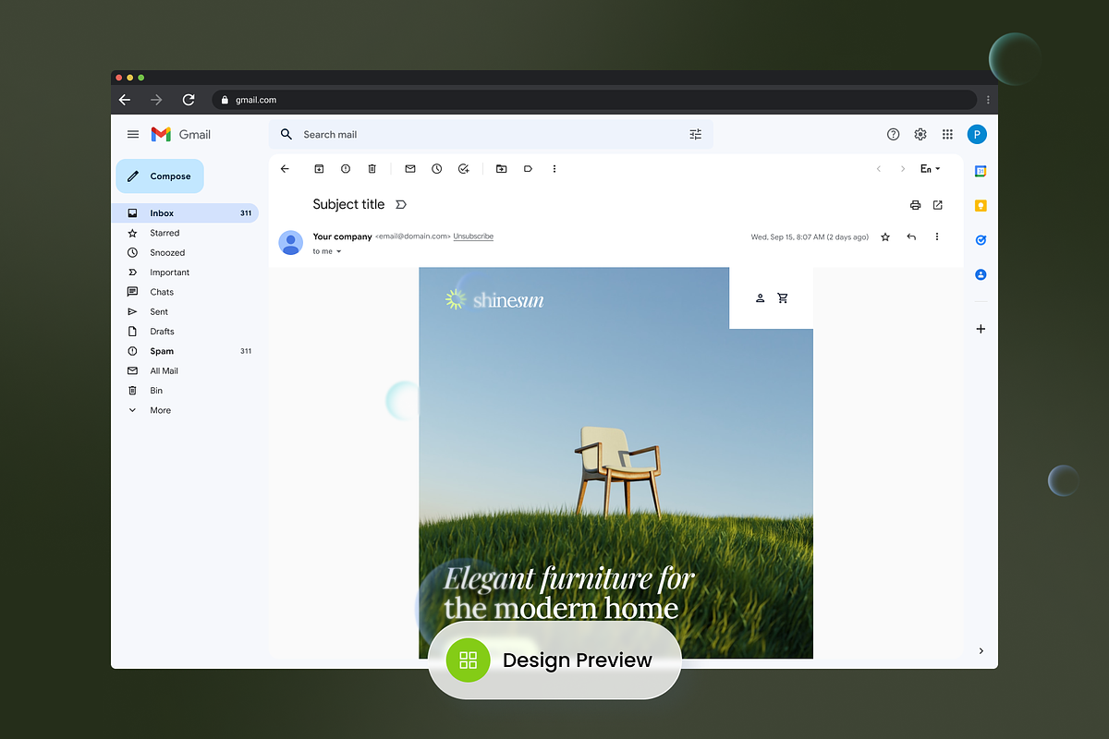This screenshot has width=1109, height=739.
Task: Add the email to Tasks
Action: pyautogui.click(x=464, y=169)
